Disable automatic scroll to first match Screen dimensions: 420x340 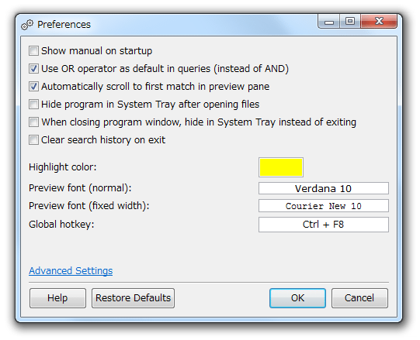pos(33,87)
